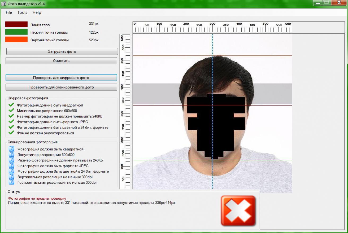Click the orange upper head point swatch
Viewport: 348px width, 233px height.
pyautogui.click(x=16, y=39)
